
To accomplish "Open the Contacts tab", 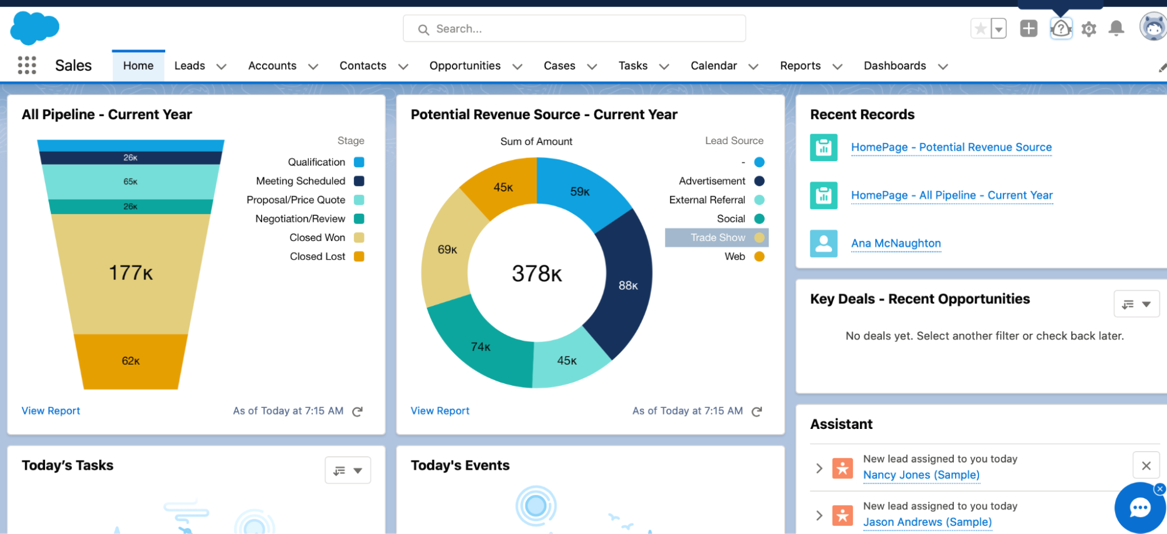I will point(363,66).
